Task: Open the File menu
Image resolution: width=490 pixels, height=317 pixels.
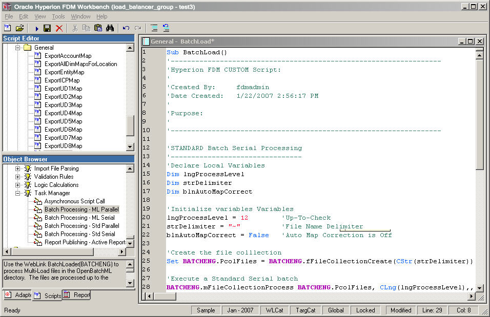Action: point(9,16)
